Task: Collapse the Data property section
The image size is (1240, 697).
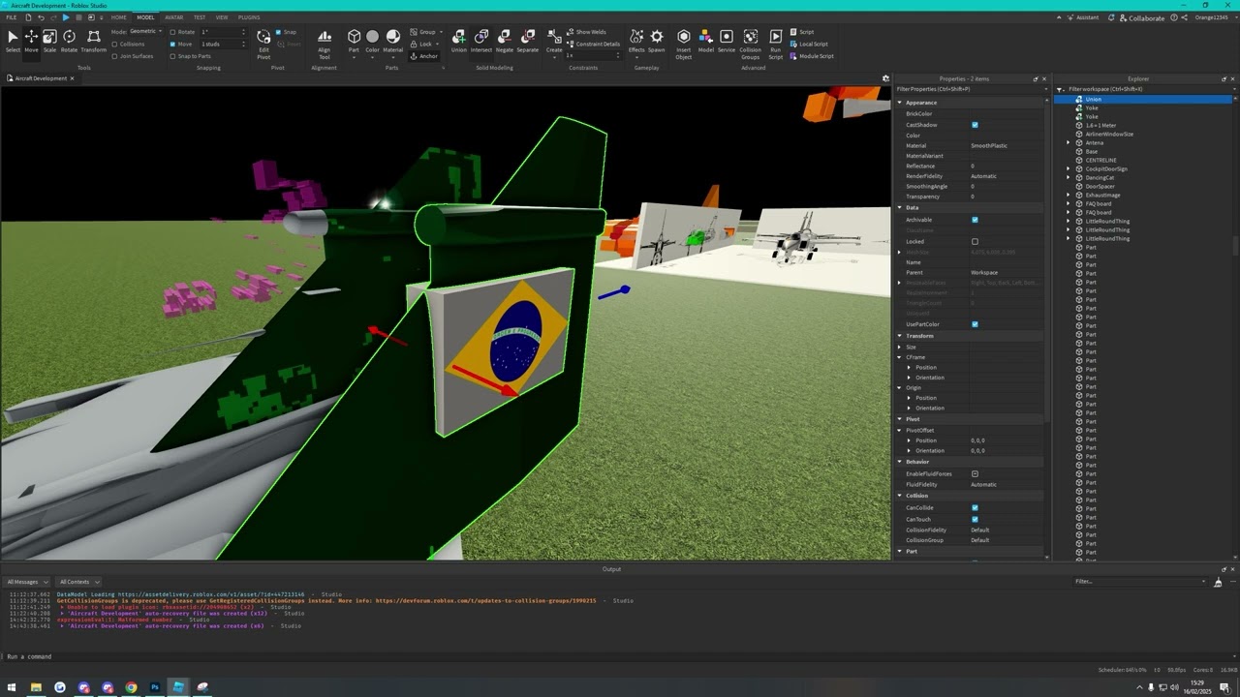Action: pyautogui.click(x=899, y=207)
